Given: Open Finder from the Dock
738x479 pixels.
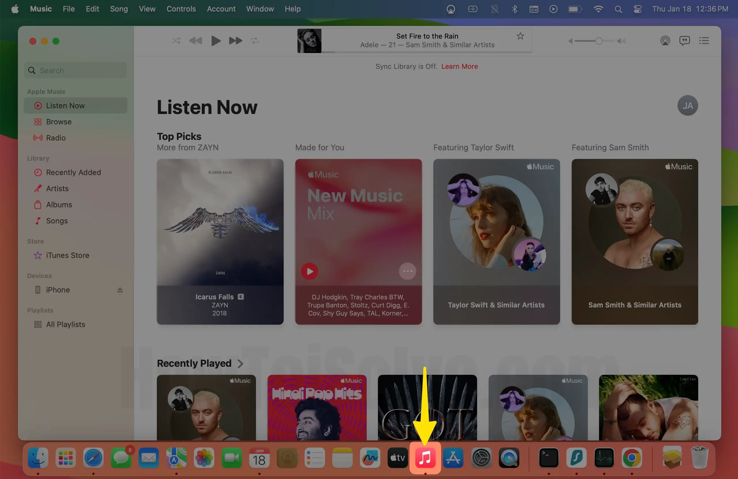Looking at the screenshot, I should tap(38, 457).
